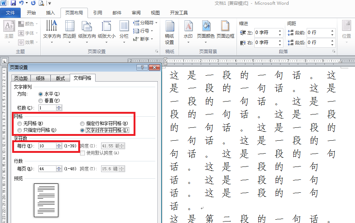Switch to the 邮件 Mailings ribbon tab
The width and height of the screenshot is (355, 223).
tap(117, 13)
